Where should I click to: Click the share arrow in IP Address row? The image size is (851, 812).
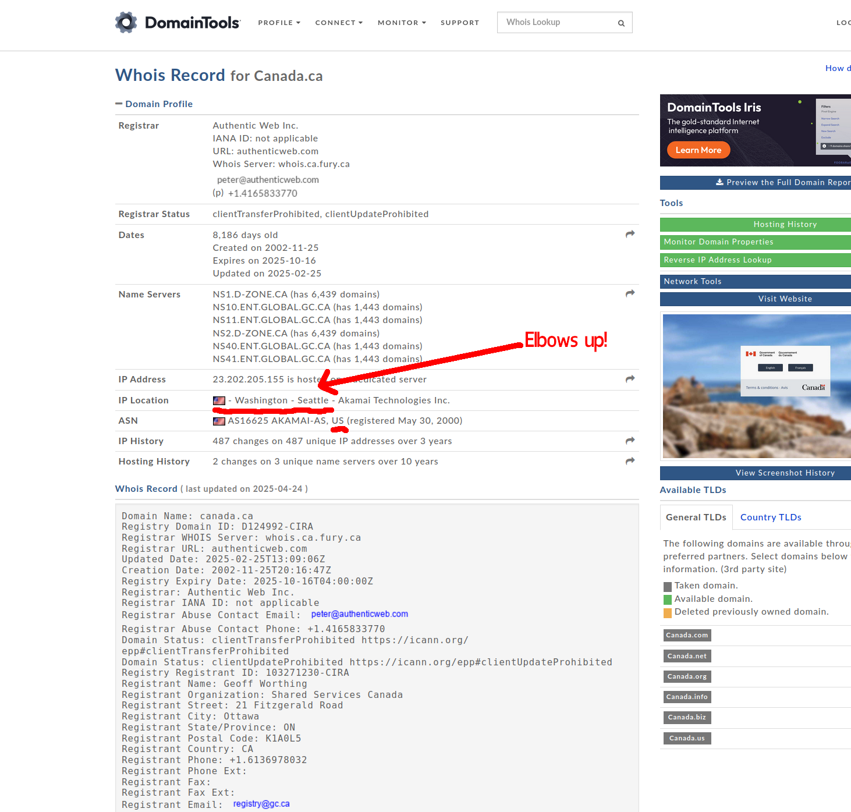coord(630,379)
